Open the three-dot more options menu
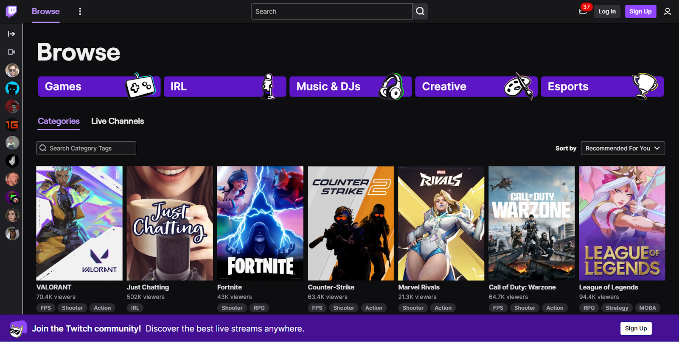This screenshot has height=342, width=679. (x=80, y=11)
